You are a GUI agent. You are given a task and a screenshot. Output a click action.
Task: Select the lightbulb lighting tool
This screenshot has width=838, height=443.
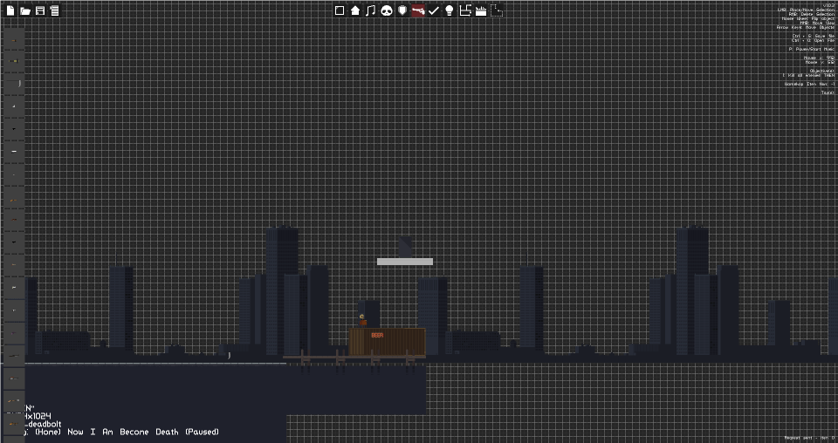[450, 10]
